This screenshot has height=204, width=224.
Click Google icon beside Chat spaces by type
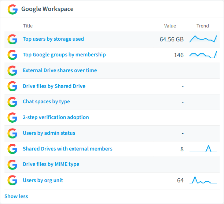12,102
